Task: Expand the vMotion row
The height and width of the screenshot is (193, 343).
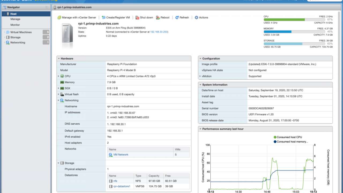Action: coord(200,76)
